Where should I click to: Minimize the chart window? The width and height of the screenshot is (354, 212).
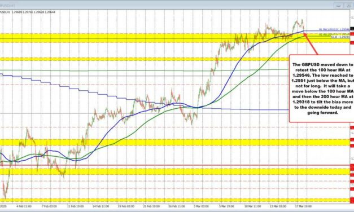pyautogui.click(x=338, y=6)
